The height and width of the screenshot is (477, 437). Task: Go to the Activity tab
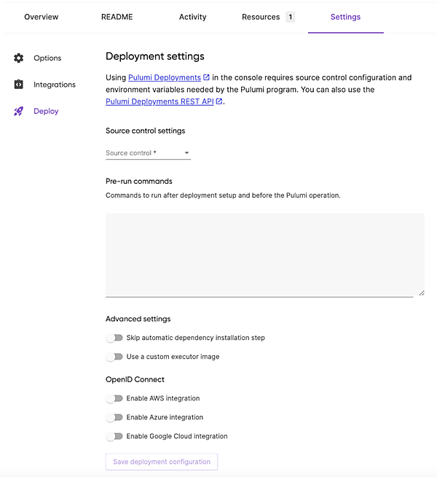pos(193,17)
